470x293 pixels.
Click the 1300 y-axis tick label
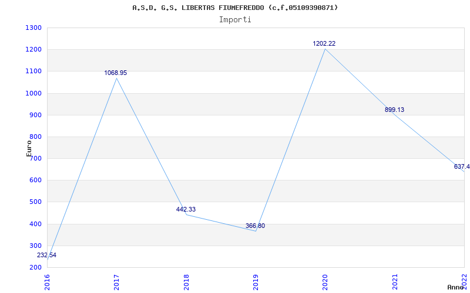pos(33,28)
